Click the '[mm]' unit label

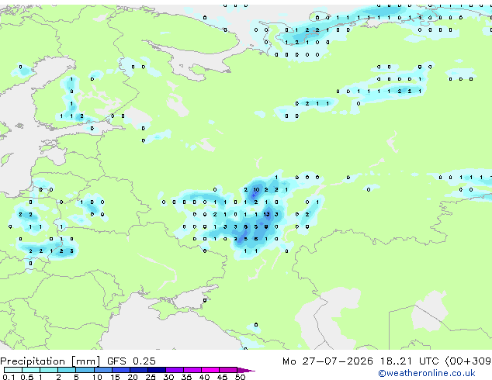85,361
